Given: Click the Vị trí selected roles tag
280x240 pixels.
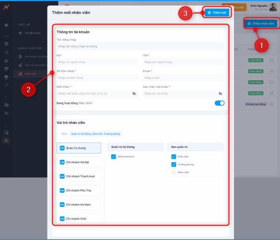Looking at the screenshot, I should click(95, 134).
